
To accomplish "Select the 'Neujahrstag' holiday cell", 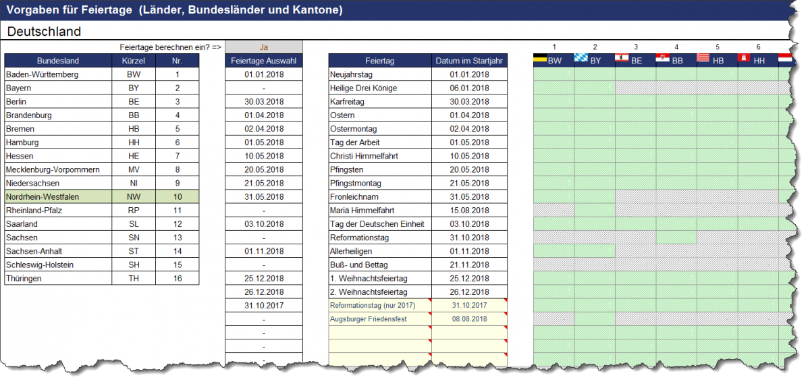I will 380,75.
